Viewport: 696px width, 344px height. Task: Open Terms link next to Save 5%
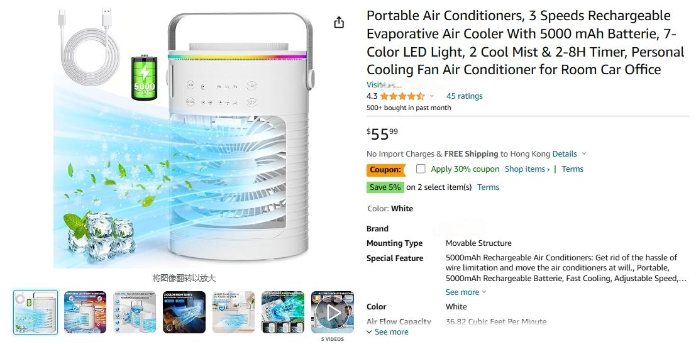(x=489, y=187)
